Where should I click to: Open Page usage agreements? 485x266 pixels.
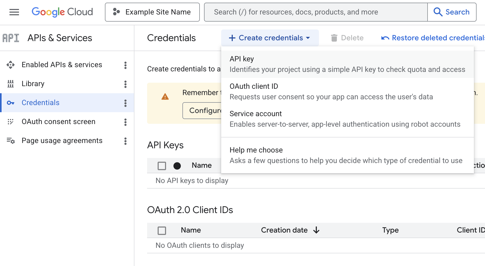pyautogui.click(x=62, y=141)
